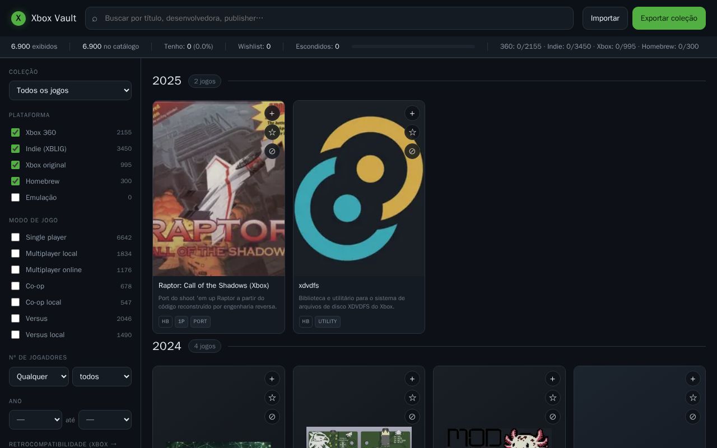Uncheck the Xbox original platform filter
The height and width of the screenshot is (448, 717).
(16, 165)
